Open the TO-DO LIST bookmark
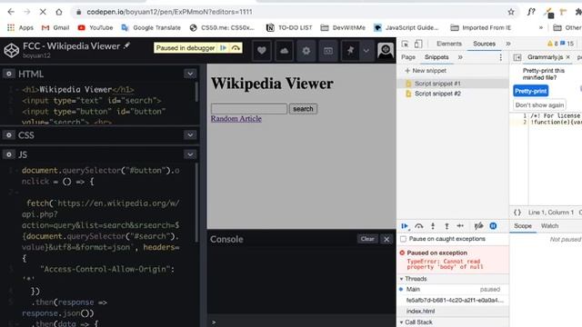 [x=289, y=27]
